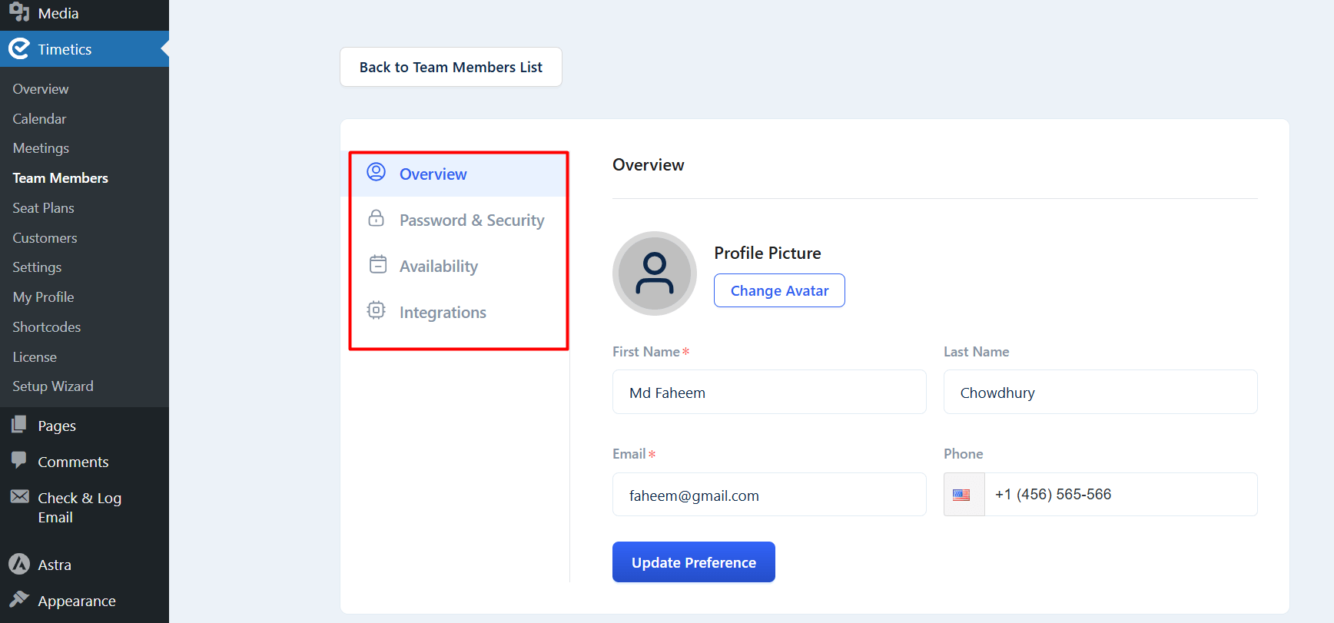
Task: Open the phone country flag selector
Action: tap(963, 495)
